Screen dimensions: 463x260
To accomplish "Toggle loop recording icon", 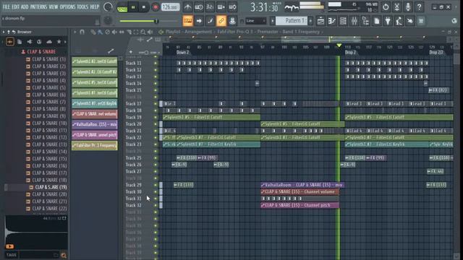I will 232,7.
